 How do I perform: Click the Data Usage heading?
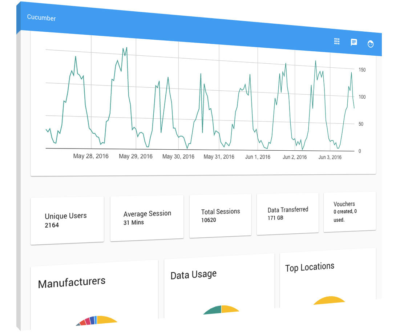[194, 274]
